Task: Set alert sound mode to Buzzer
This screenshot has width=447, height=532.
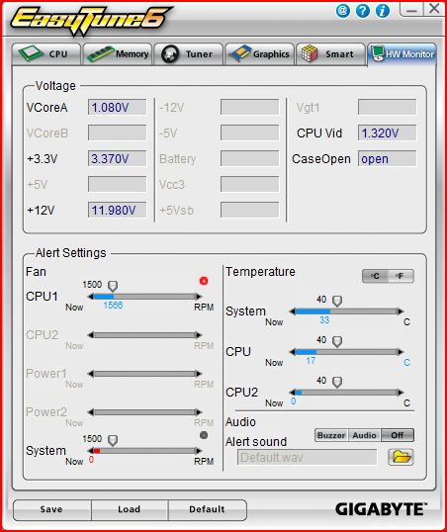Action: click(x=331, y=435)
